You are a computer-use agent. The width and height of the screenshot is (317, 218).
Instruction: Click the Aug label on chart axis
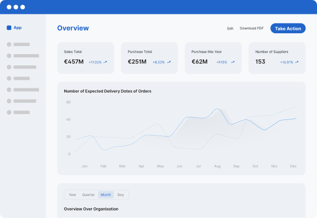[x=217, y=166]
